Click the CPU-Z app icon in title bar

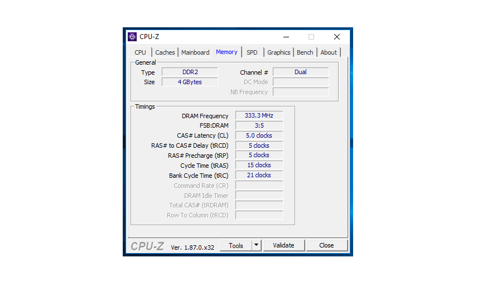click(x=132, y=37)
